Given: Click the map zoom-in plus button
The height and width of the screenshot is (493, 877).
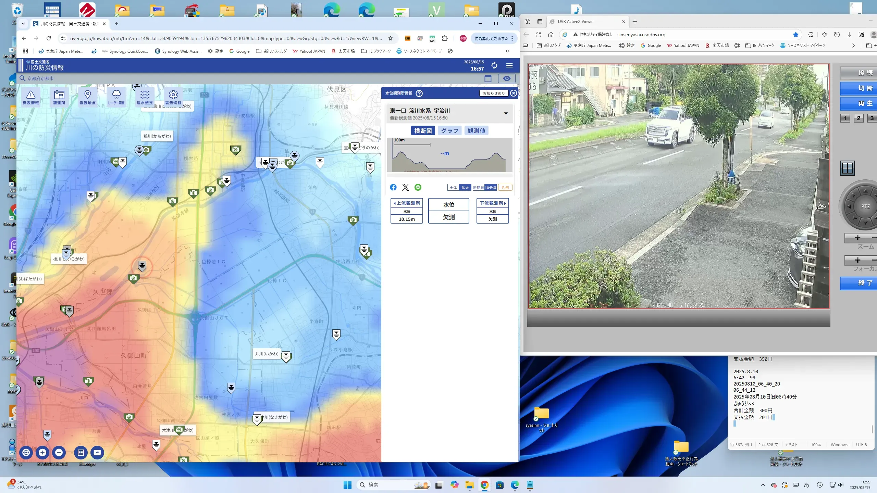Looking at the screenshot, I should coord(42,453).
